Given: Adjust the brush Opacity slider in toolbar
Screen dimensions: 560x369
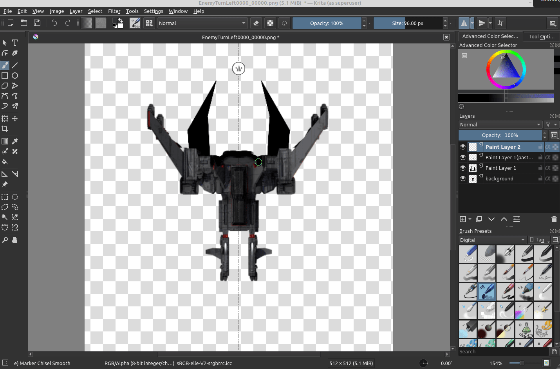Looking at the screenshot, I should click(x=327, y=23).
